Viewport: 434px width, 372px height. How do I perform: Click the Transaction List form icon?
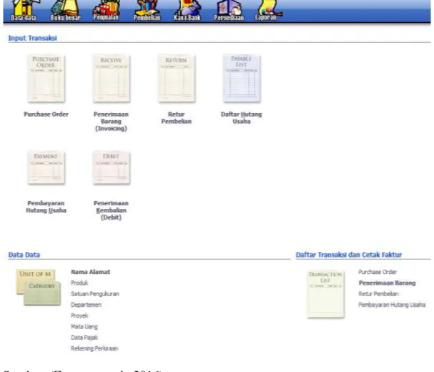325,293
